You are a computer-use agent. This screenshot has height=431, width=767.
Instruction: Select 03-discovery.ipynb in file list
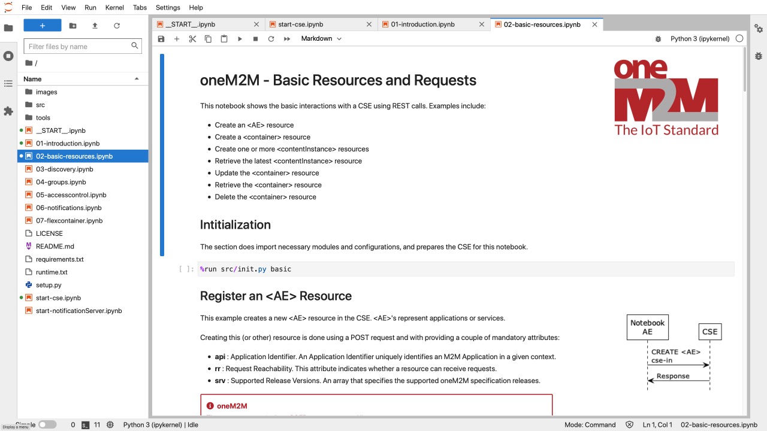click(83, 169)
